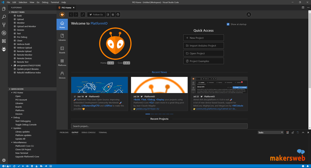Go forward using PIO Home right arrow
Screen dimensions: 311x168
[x=76, y=15]
